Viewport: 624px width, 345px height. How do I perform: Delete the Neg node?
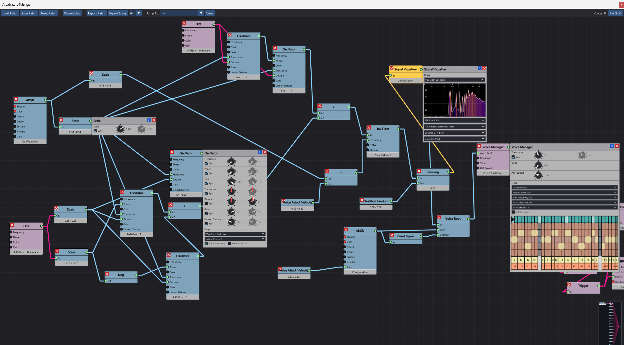[107, 274]
